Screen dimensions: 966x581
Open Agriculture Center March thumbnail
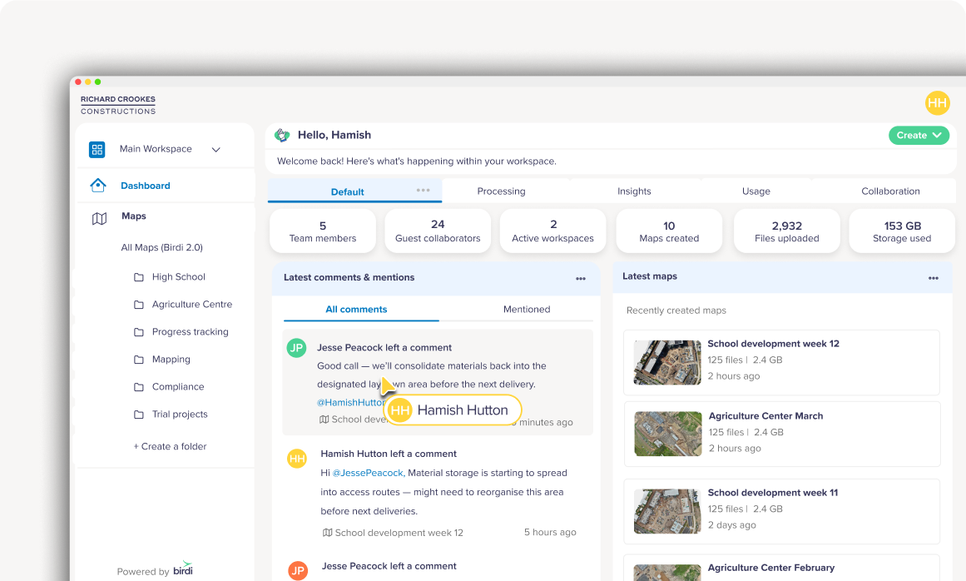pyautogui.click(x=668, y=434)
